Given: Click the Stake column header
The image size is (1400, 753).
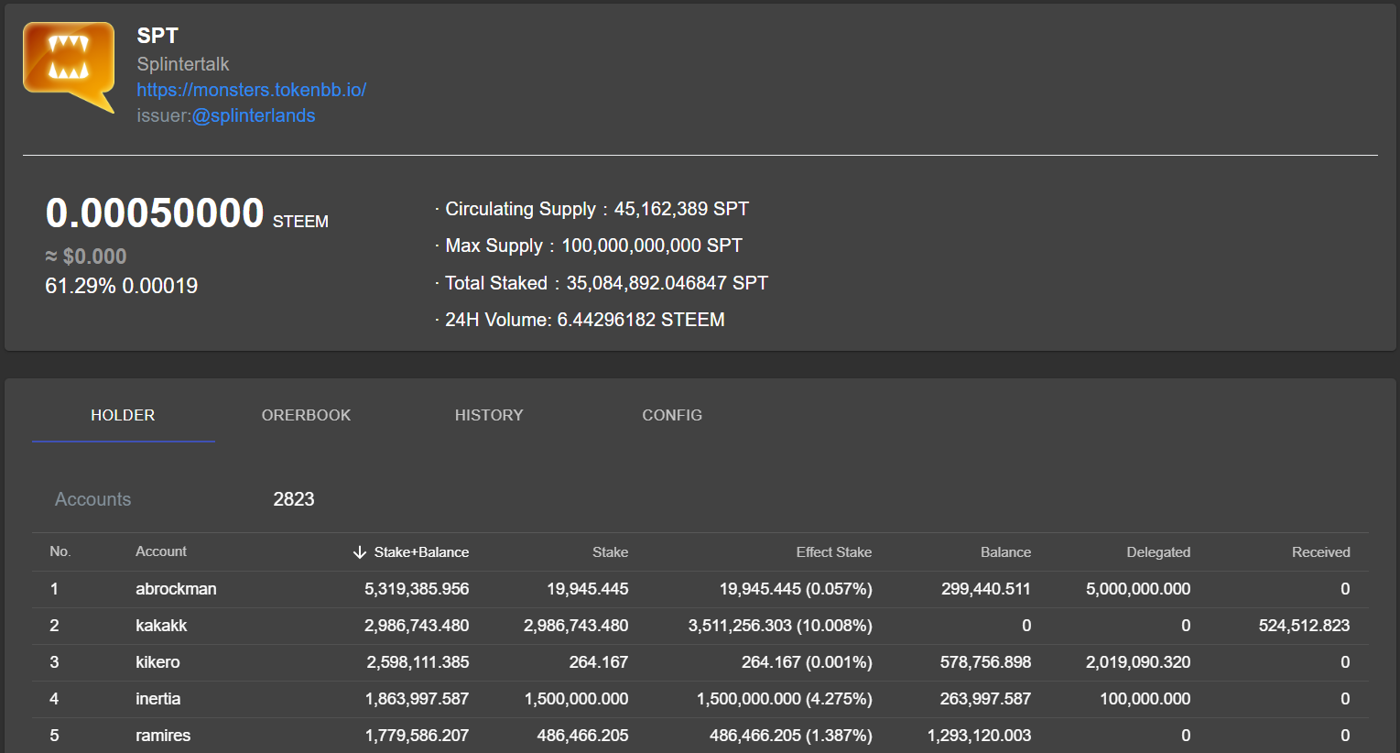Looking at the screenshot, I should [610, 552].
